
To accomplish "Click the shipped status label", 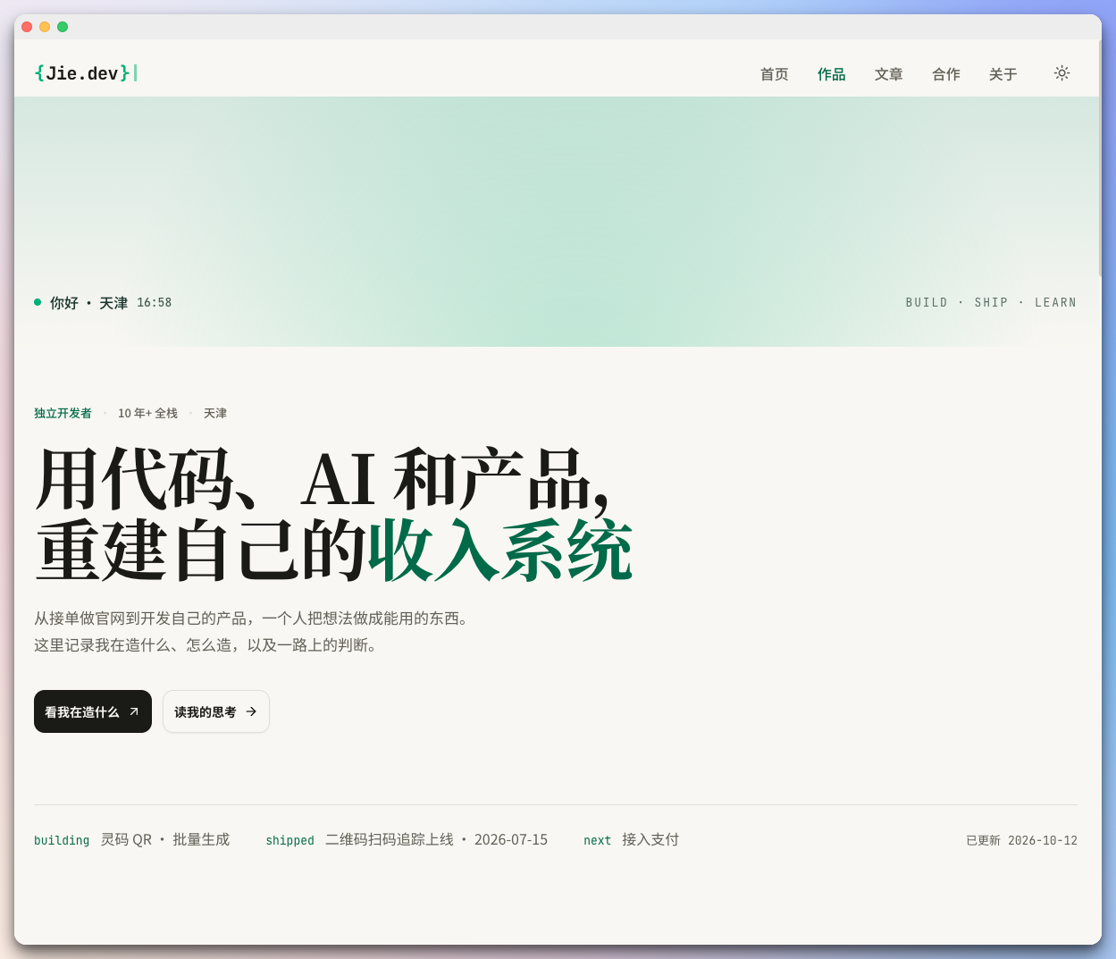I will click(x=289, y=840).
